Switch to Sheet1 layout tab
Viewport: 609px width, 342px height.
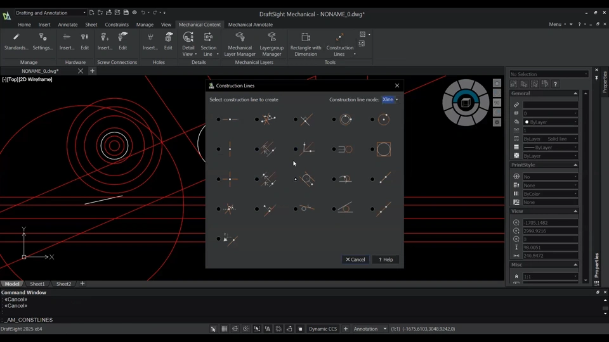(37, 284)
